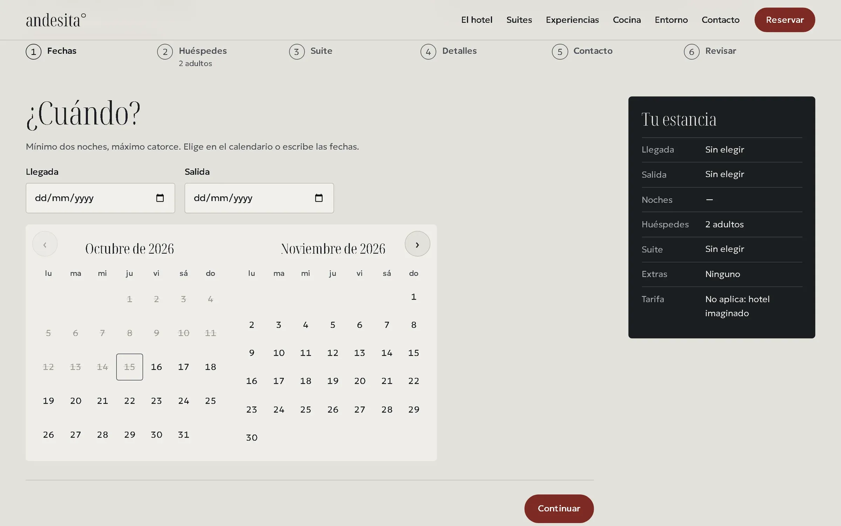The width and height of the screenshot is (841, 526).
Task: Click the outlined October 15 day
Action: click(x=129, y=367)
